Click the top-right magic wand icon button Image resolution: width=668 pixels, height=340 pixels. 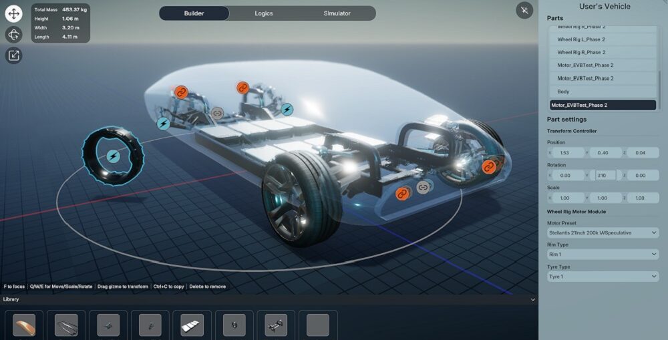point(524,11)
